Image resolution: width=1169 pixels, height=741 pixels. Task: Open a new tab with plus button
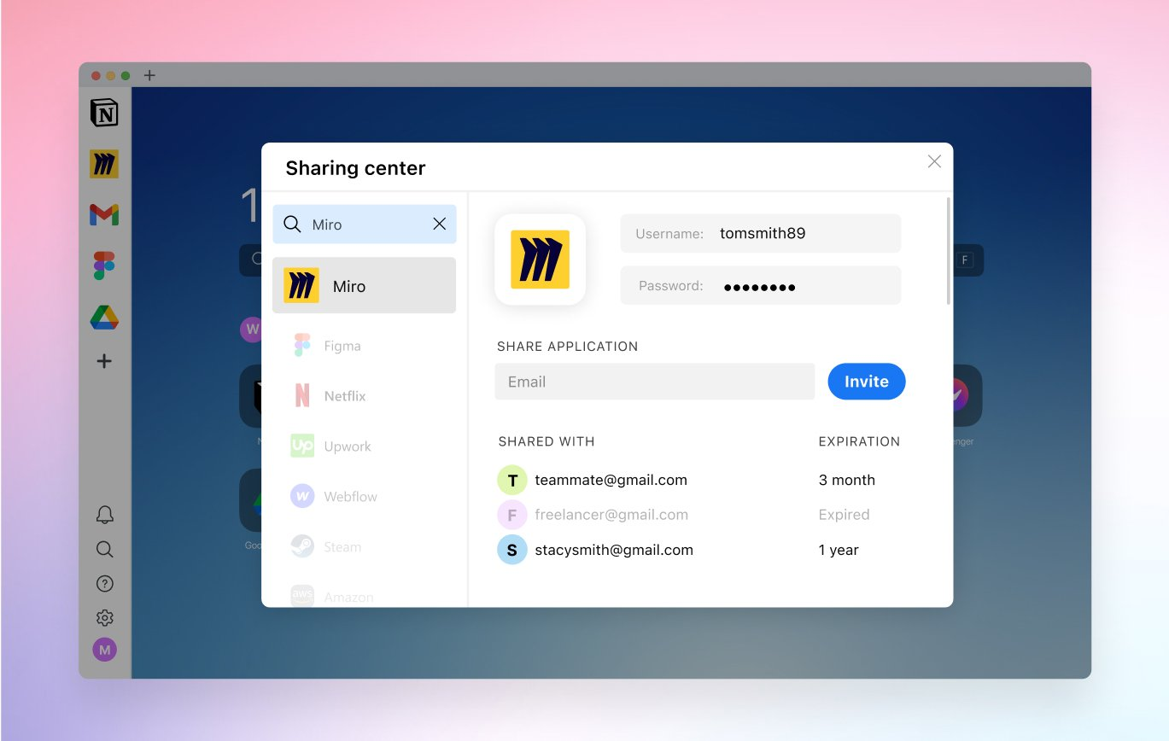point(149,75)
